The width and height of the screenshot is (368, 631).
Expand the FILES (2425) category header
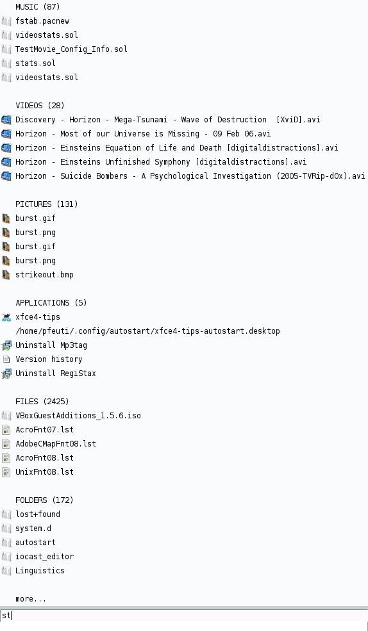[42, 402]
